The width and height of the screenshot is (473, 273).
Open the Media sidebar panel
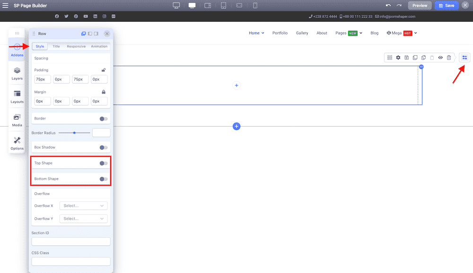[x=17, y=120]
